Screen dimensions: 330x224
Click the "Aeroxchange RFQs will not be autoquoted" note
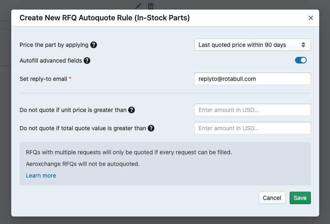(x=83, y=164)
